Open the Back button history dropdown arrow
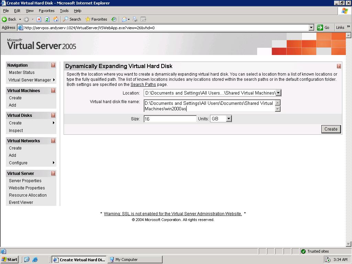This screenshot has width=352, height=264. point(20,19)
